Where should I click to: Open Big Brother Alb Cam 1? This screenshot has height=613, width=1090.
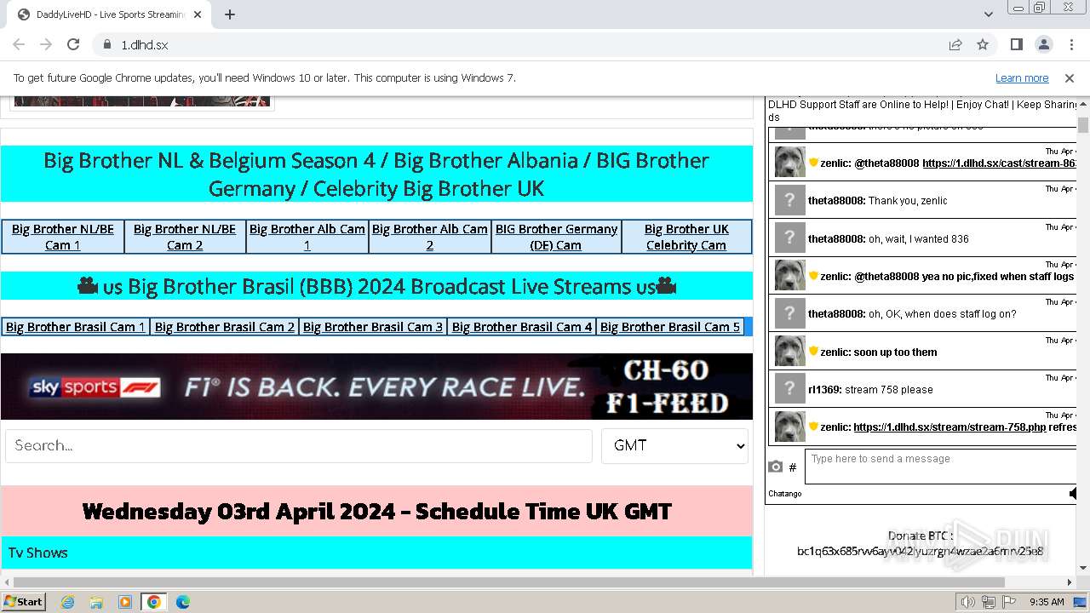tap(307, 237)
